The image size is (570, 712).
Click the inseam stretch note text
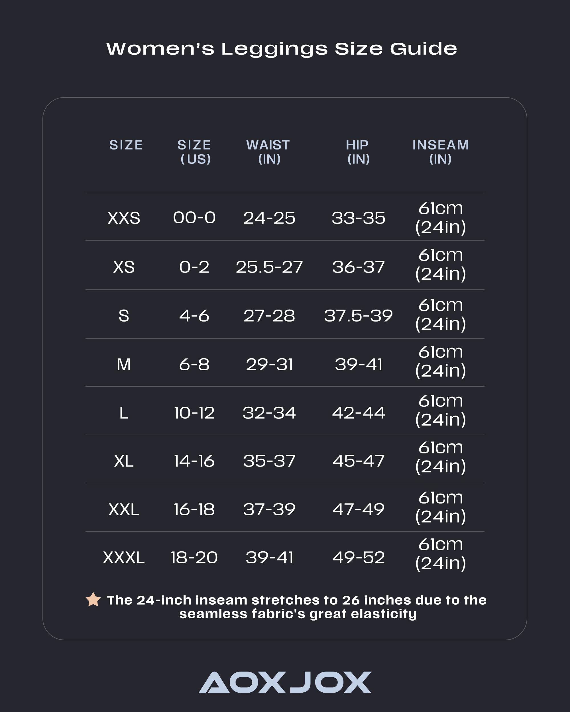pyautogui.click(x=296, y=607)
